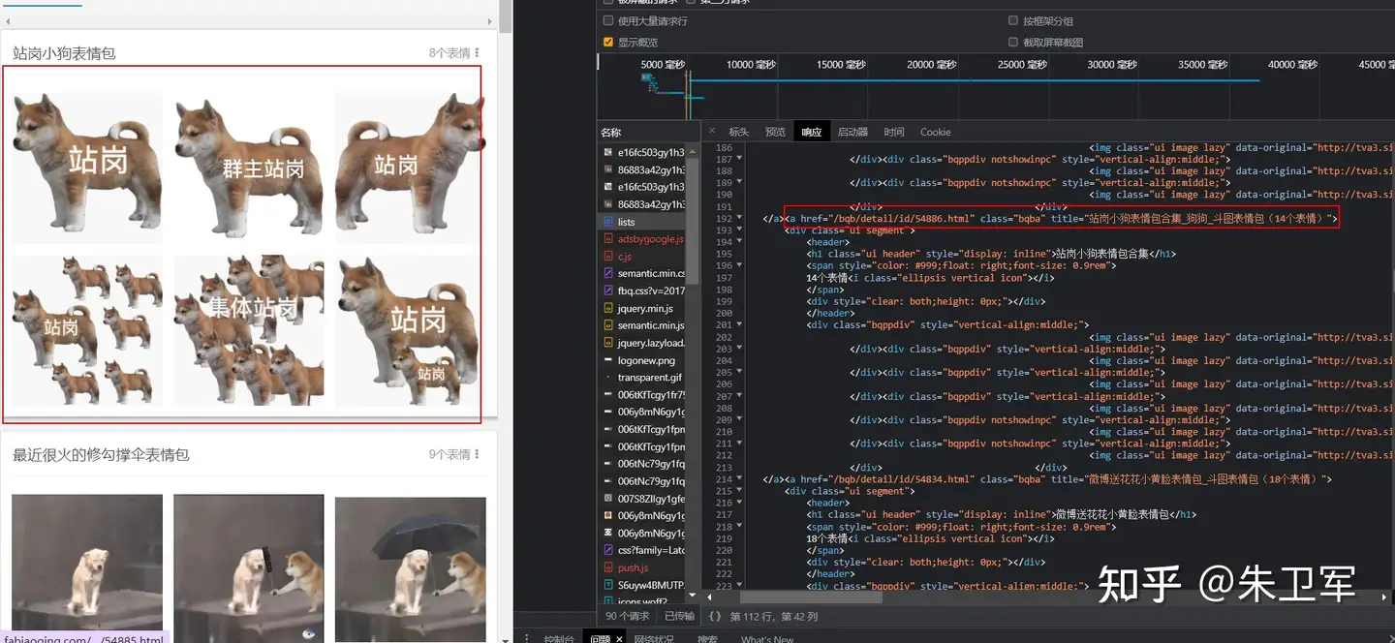Collapse code fold arrow at line 201
This screenshot has height=643, width=1395.
(739, 325)
